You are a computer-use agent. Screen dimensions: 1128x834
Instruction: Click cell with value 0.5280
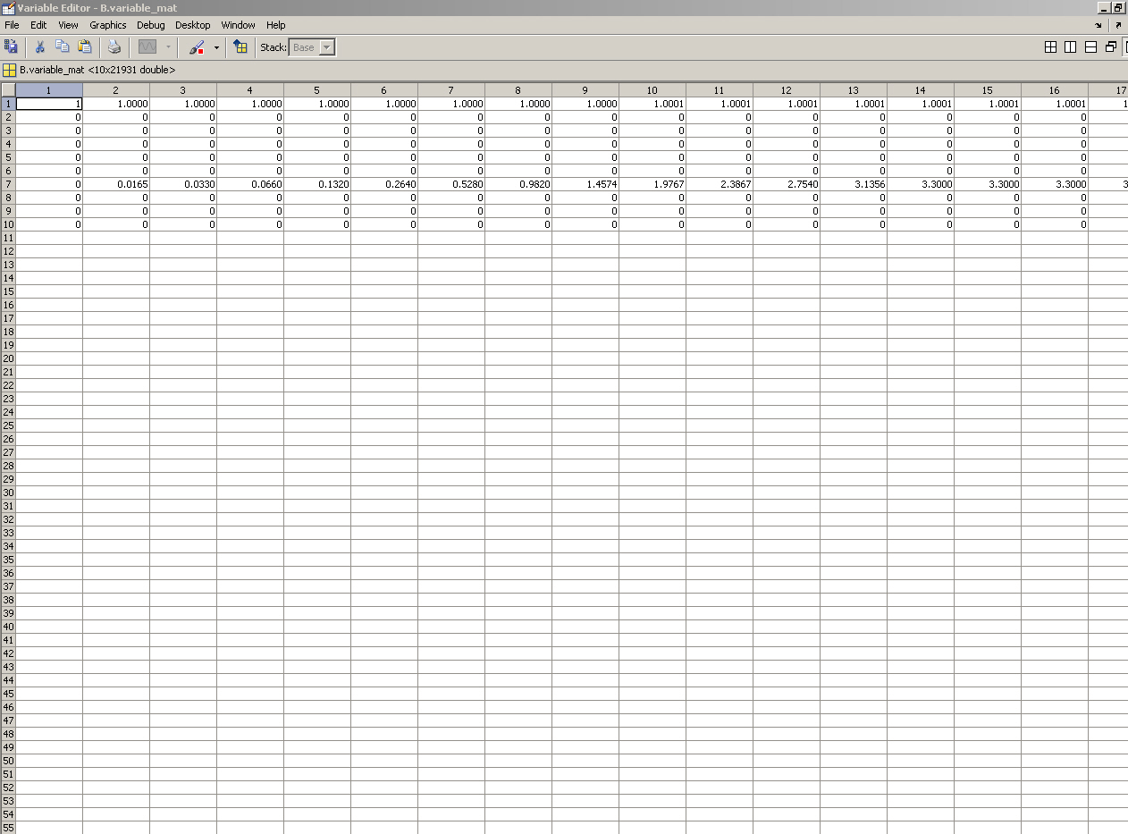click(x=451, y=184)
